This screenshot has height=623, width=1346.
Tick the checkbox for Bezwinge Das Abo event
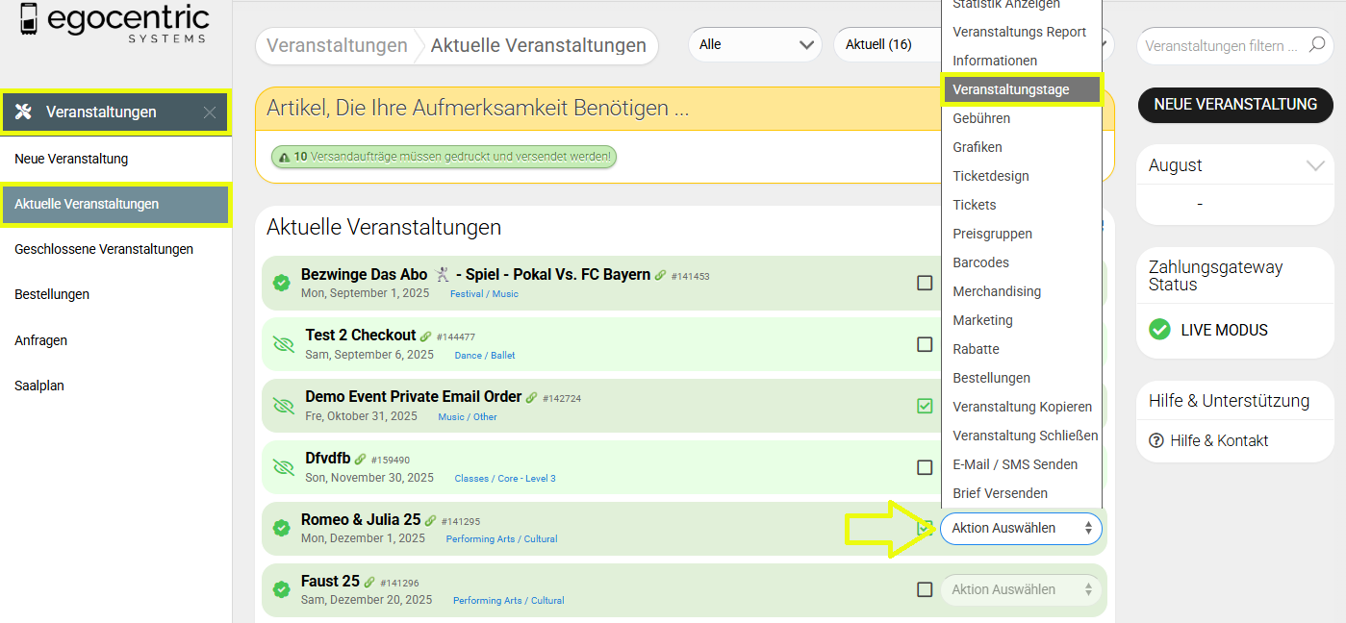(925, 283)
